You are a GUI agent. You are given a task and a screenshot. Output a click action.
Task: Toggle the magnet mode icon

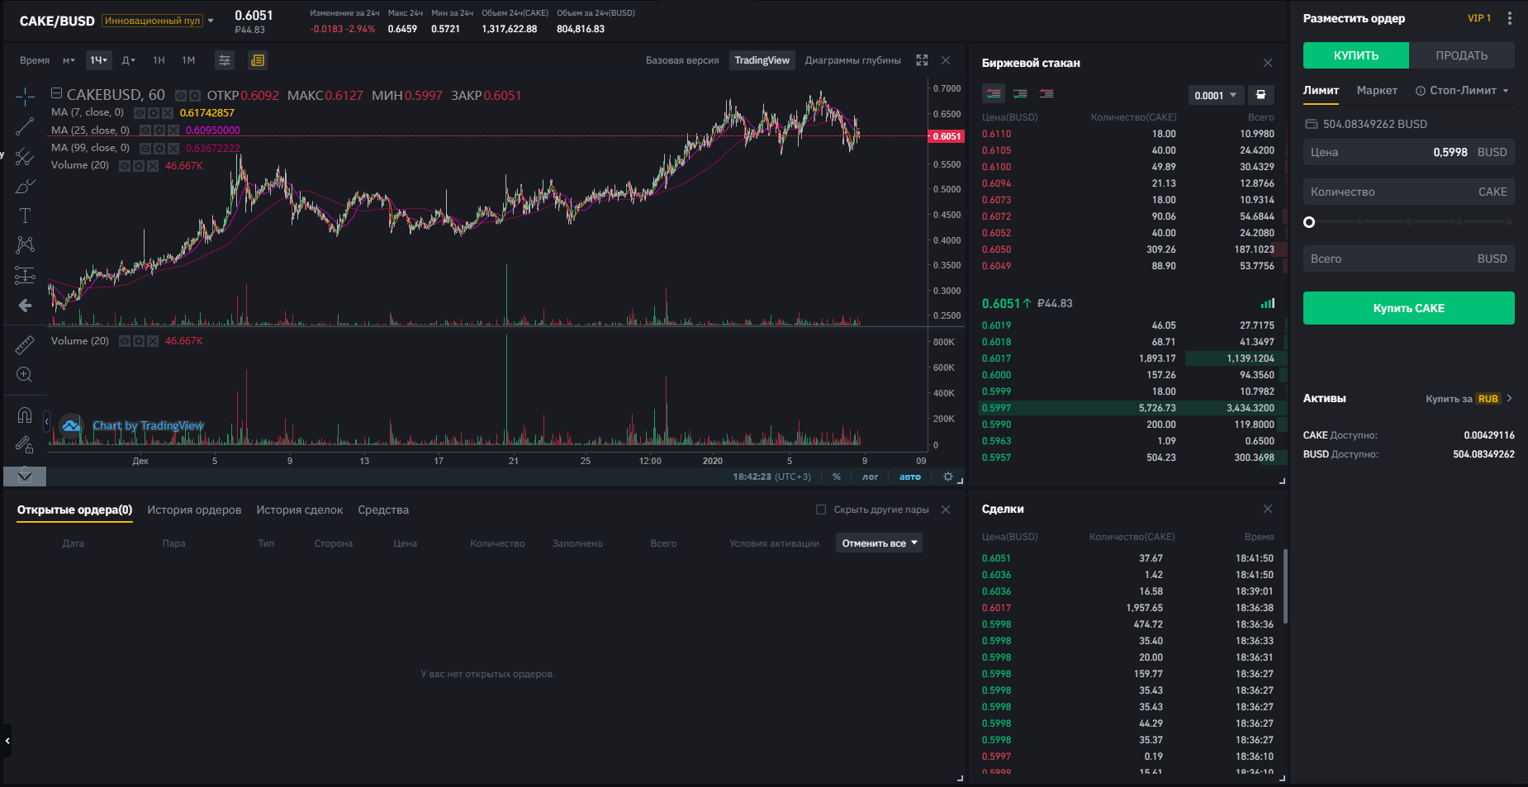25,415
